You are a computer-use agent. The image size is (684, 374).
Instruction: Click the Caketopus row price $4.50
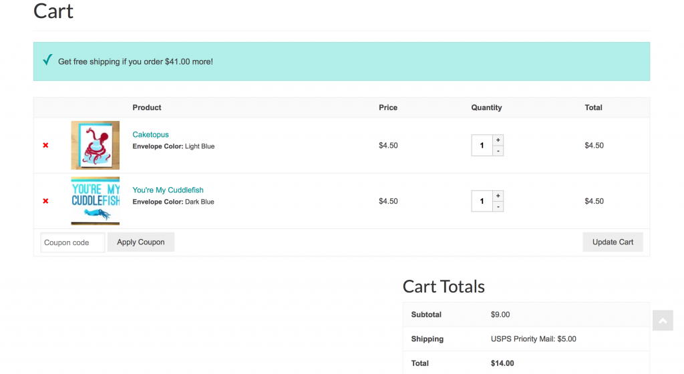click(x=388, y=145)
